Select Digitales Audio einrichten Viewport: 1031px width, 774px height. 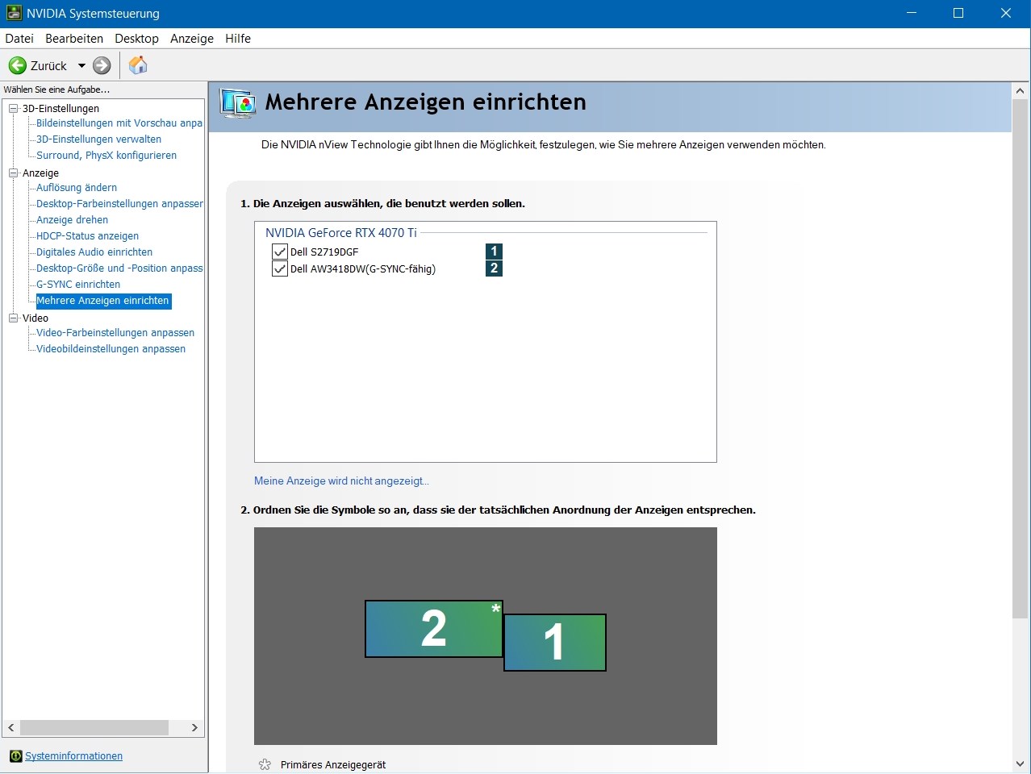click(x=94, y=252)
